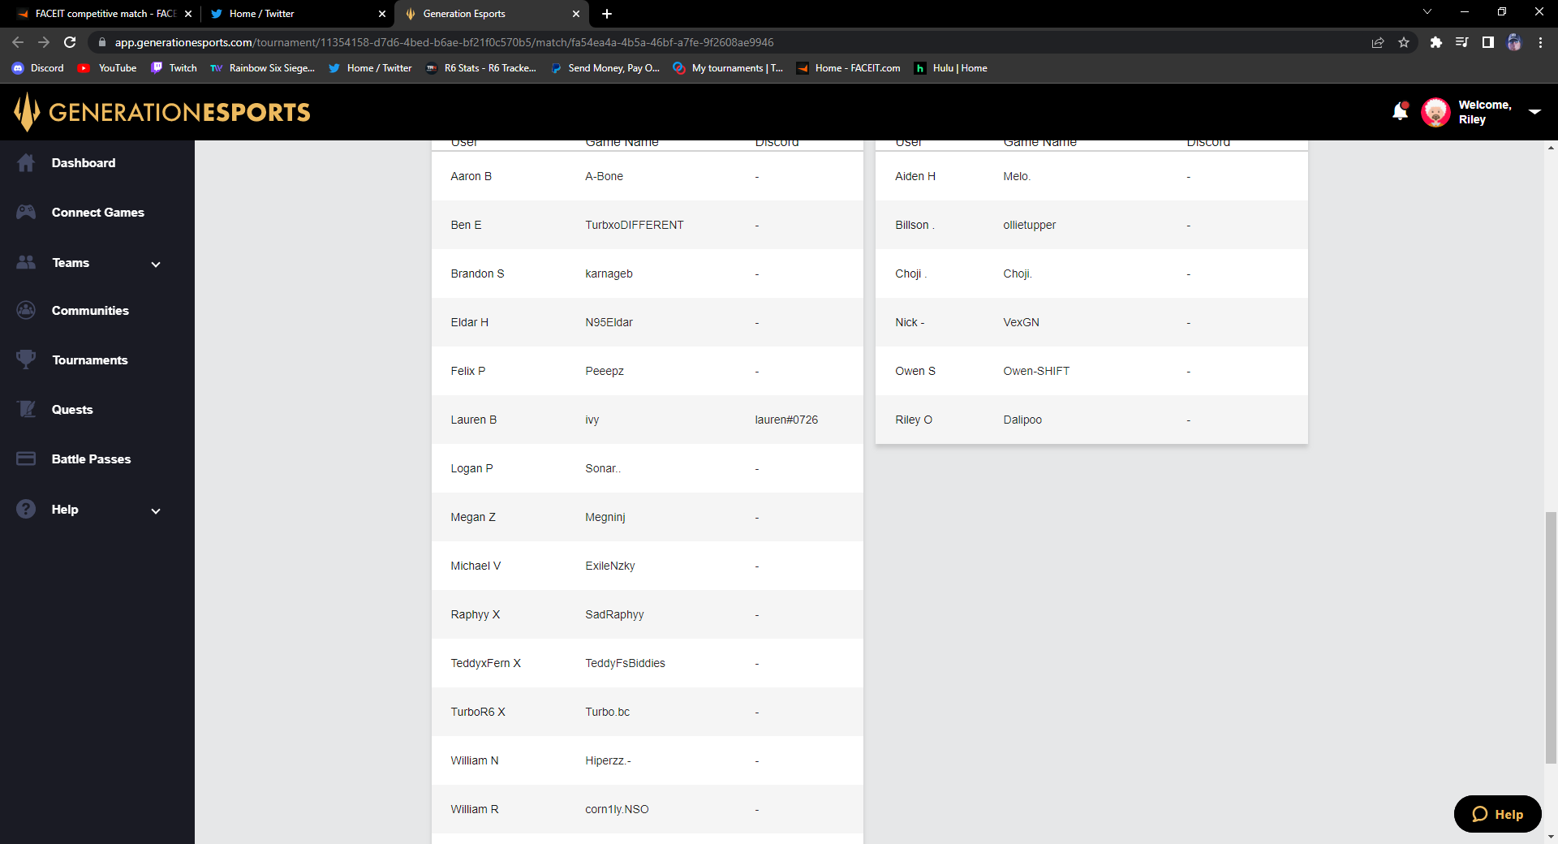
Task: Click the page vertical scrollbar thumb
Action: pyautogui.click(x=1551, y=638)
